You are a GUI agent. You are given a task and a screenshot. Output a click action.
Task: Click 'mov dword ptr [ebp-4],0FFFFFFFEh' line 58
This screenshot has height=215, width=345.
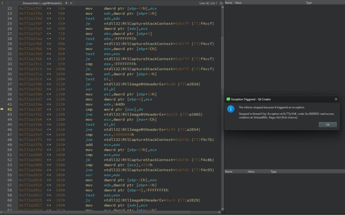click(127, 190)
